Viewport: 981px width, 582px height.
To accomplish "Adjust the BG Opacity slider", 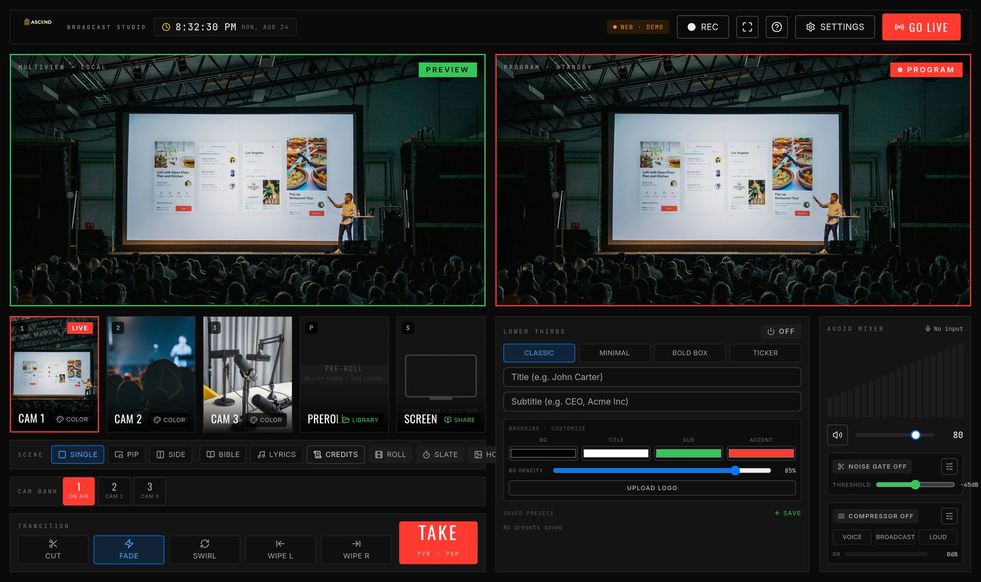I will pyautogui.click(x=662, y=470).
